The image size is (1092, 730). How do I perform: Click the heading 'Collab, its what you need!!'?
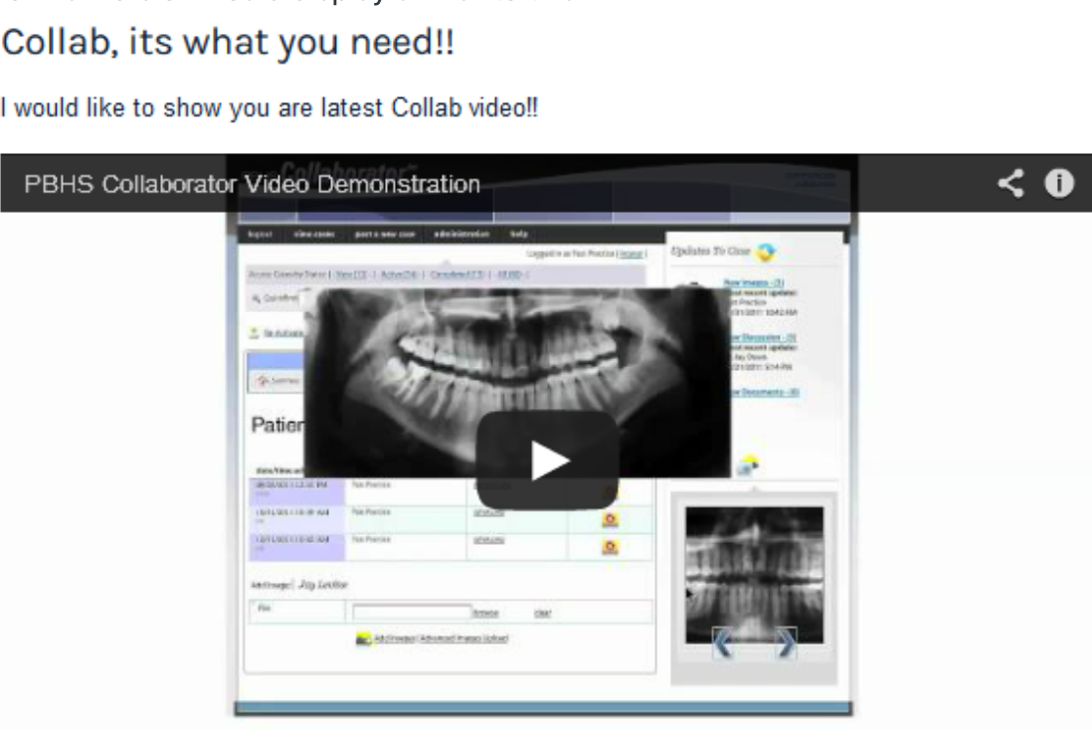pos(228,43)
